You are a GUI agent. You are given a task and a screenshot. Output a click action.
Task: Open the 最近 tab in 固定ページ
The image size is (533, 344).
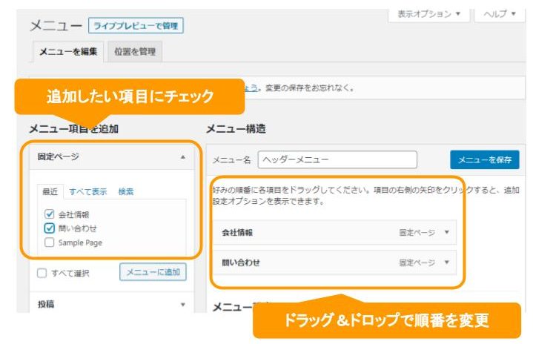[x=50, y=191]
